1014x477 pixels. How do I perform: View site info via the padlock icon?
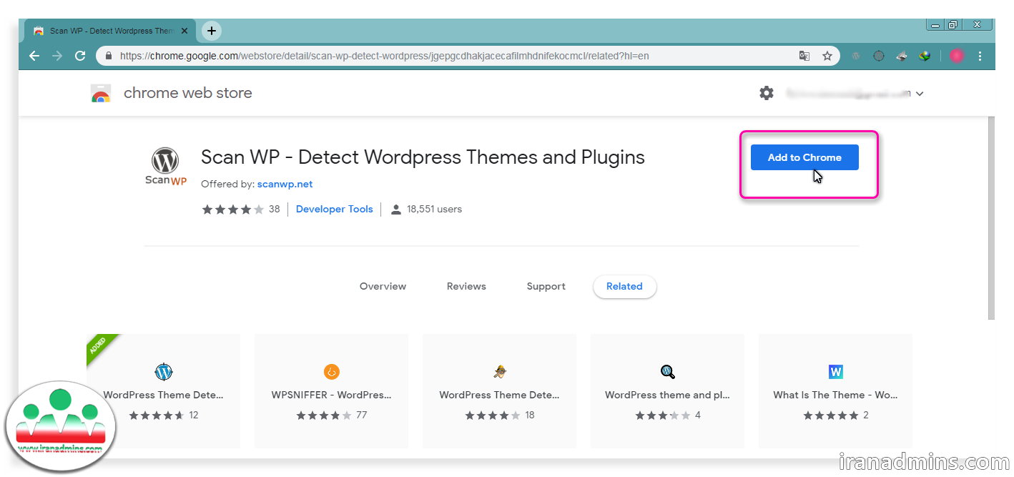click(x=109, y=56)
